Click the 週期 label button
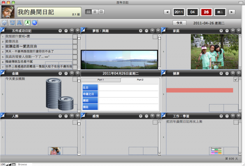This screenshot has width=245, height=166. point(90,101)
